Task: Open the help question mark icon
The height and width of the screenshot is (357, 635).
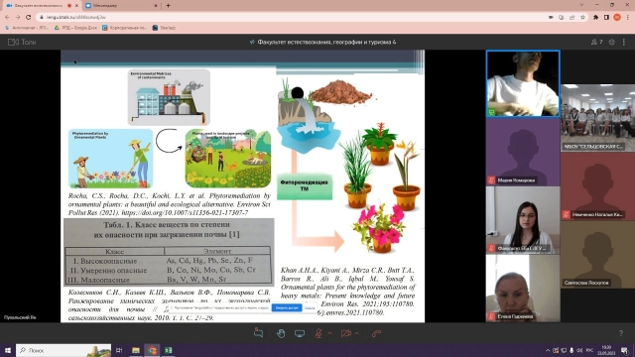Action: pos(621,333)
